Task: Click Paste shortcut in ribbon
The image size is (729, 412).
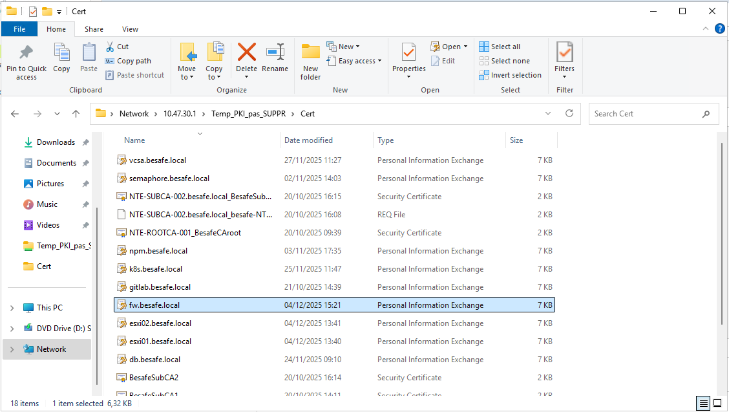Action: (x=135, y=75)
